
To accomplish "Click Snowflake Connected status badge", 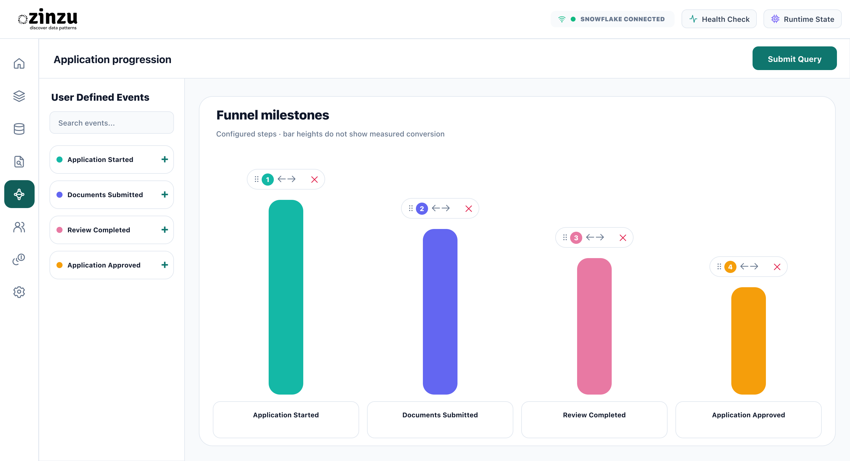I will pyautogui.click(x=612, y=19).
